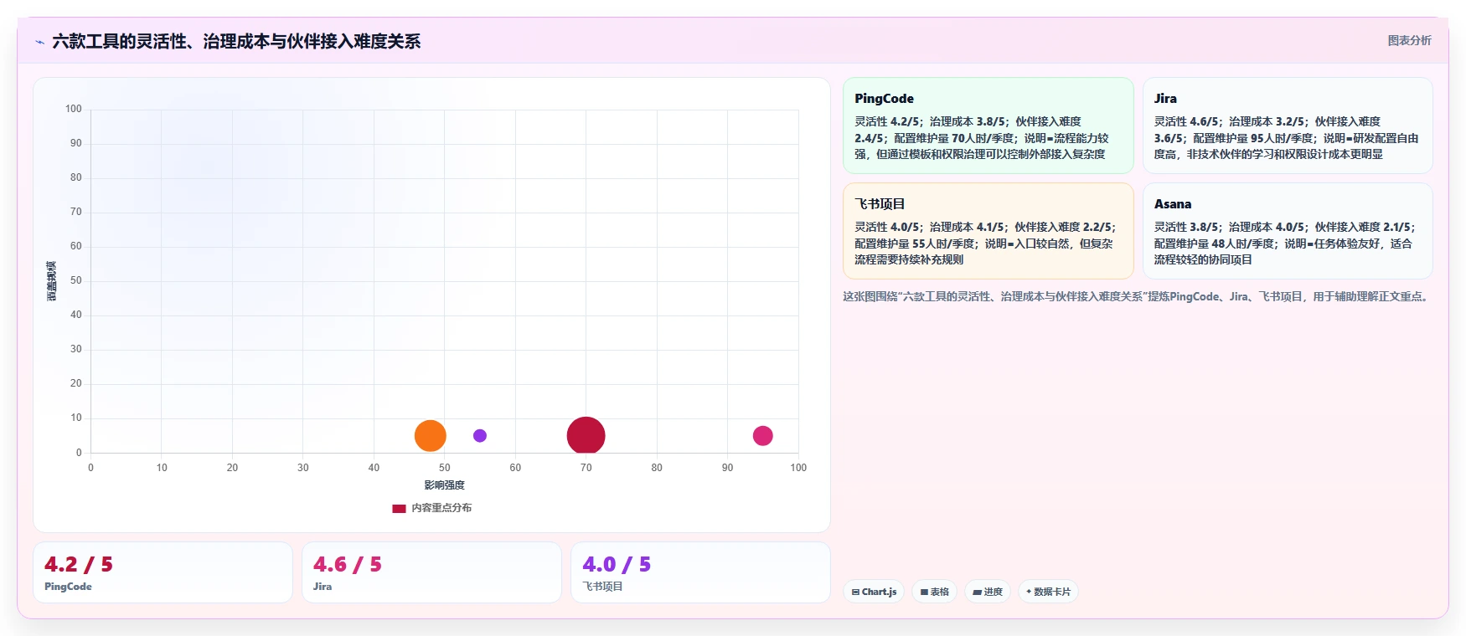The height and width of the screenshot is (636, 1466).
Task: Click the 数据卡片 star icon
Action: [x=1029, y=592]
